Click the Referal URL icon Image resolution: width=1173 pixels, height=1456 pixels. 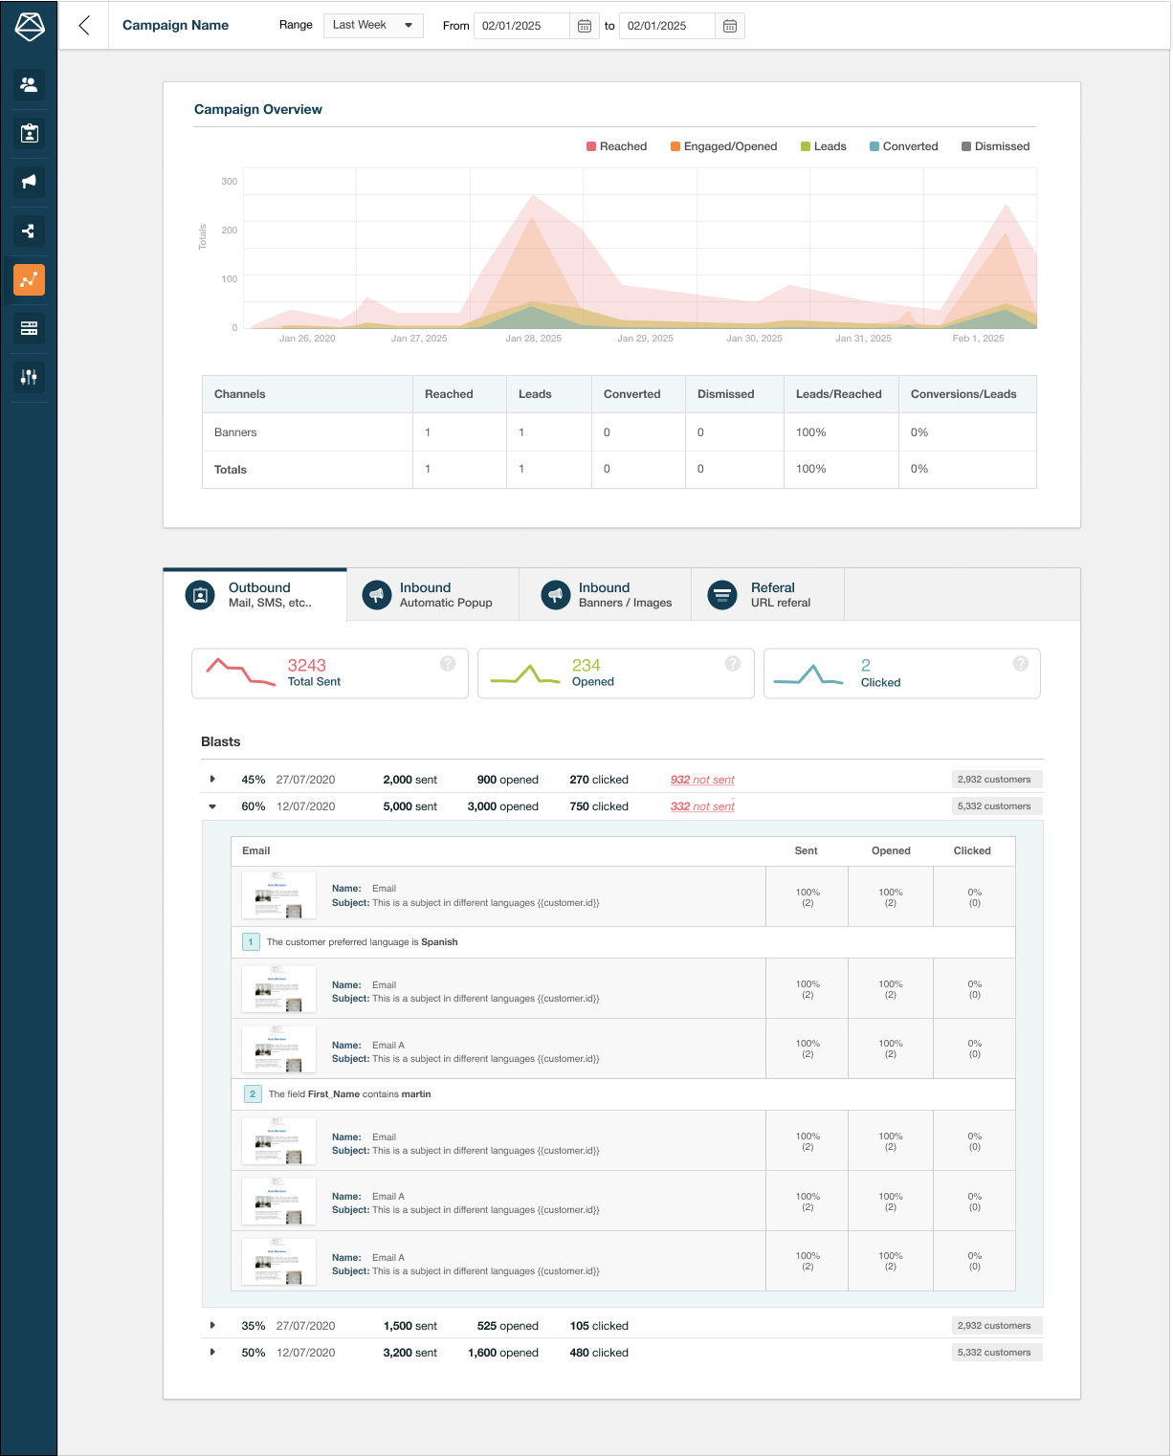point(722,595)
